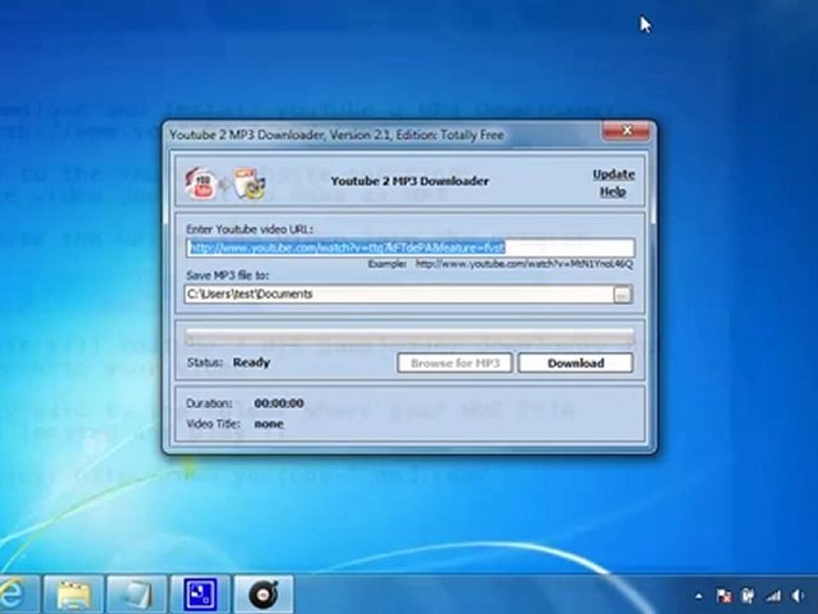Open network signal tray icon
Viewport: 818px width, 614px height.
pos(773,596)
